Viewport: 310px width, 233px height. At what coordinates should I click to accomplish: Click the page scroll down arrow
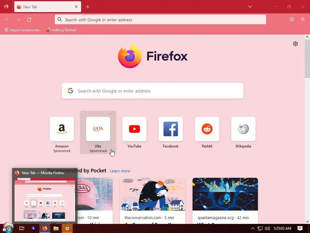pos(307,221)
